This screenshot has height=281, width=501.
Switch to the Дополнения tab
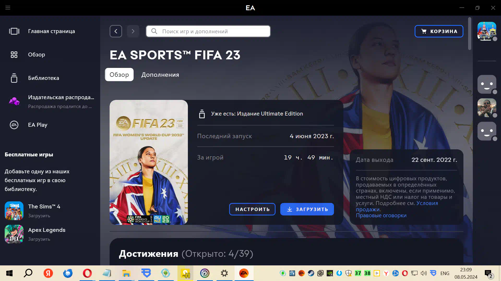pos(160,75)
